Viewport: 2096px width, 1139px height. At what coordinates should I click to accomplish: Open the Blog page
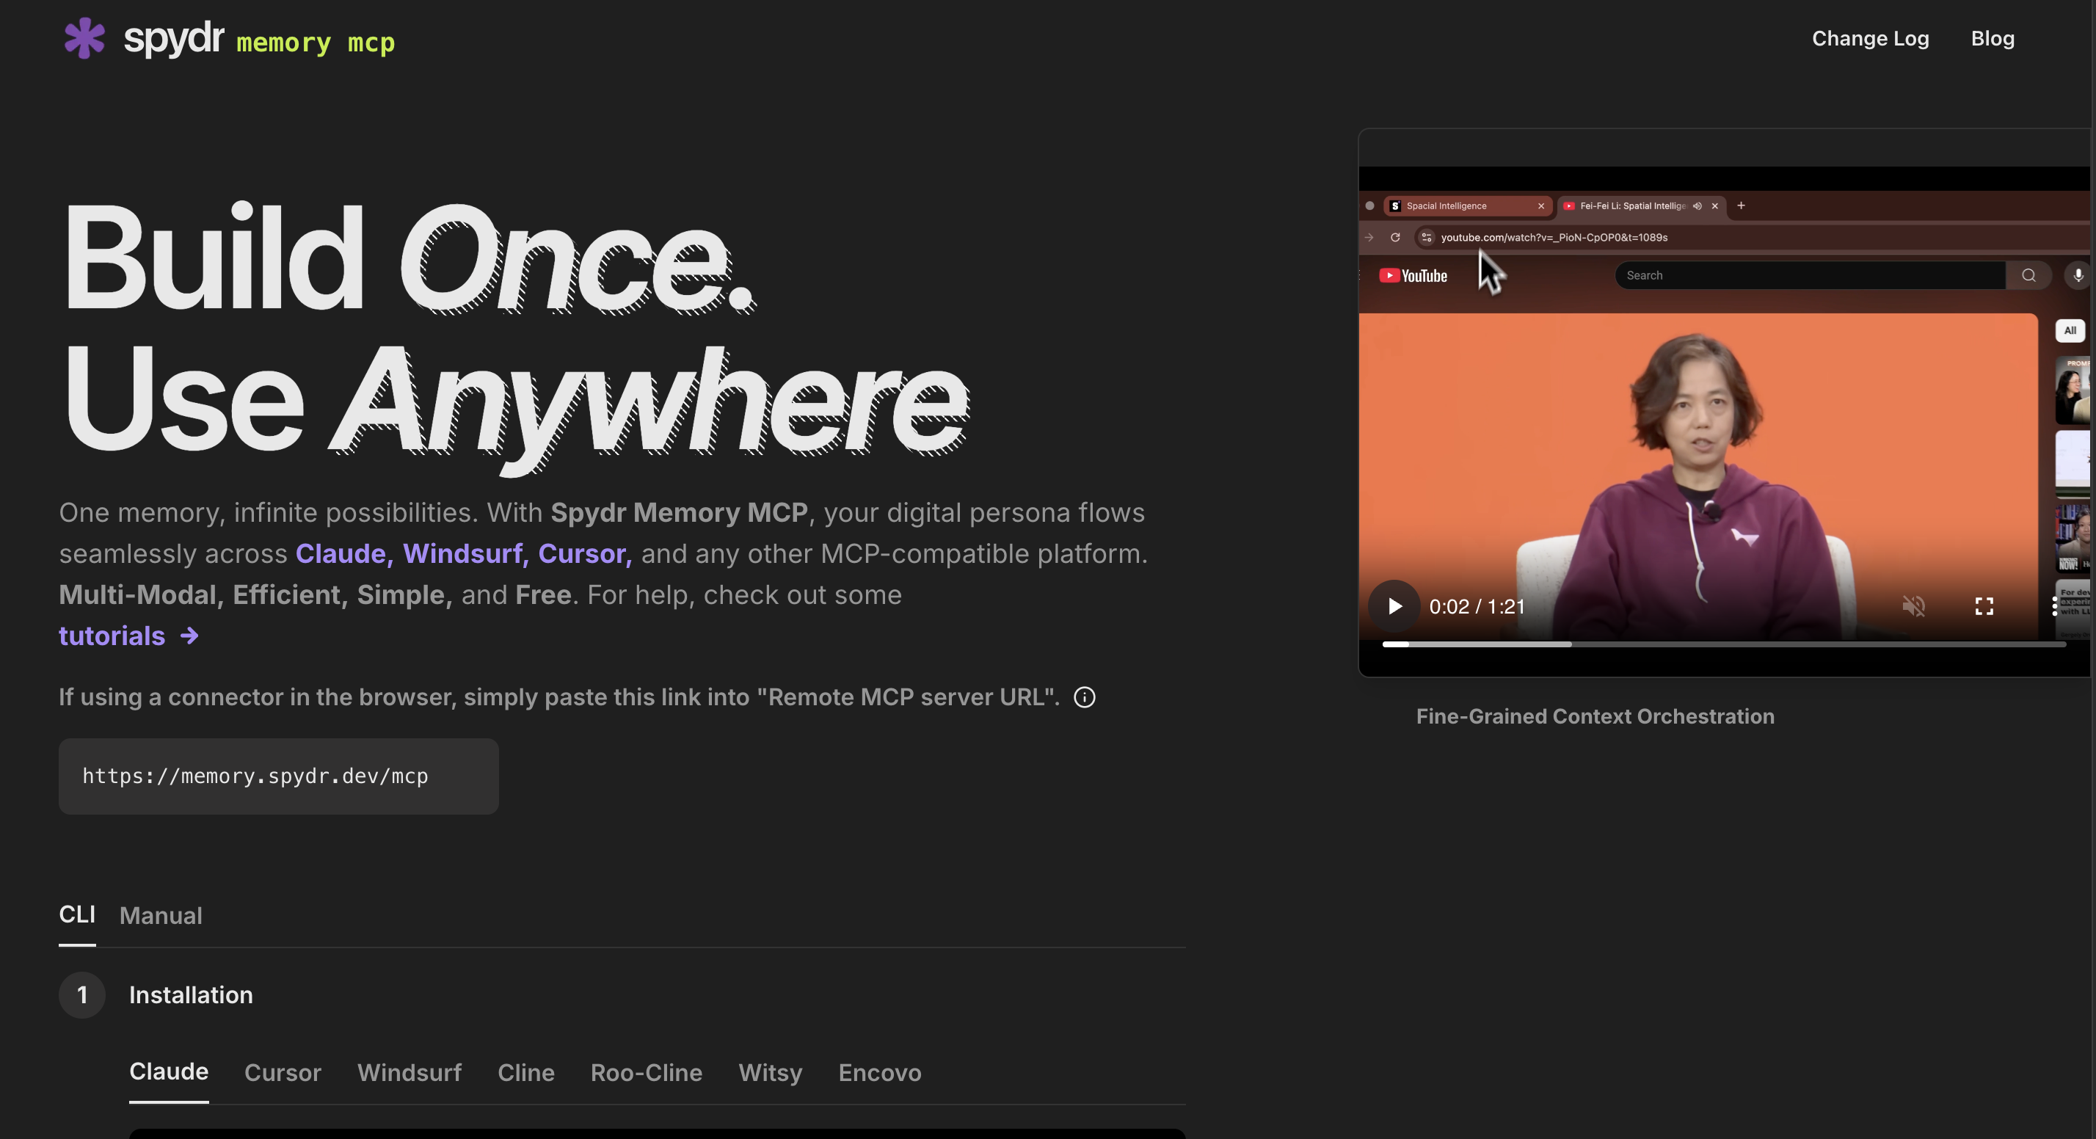coord(1992,38)
